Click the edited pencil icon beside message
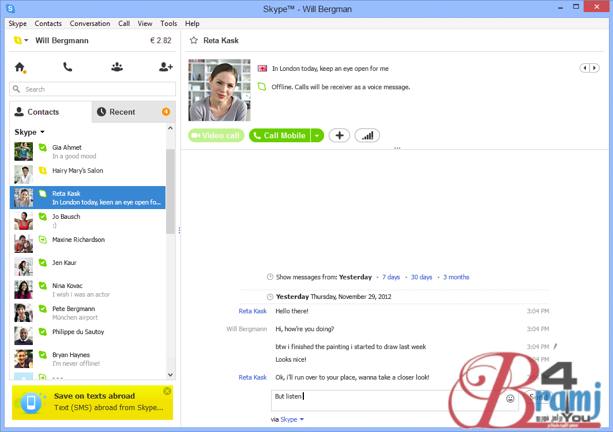 pyautogui.click(x=555, y=346)
